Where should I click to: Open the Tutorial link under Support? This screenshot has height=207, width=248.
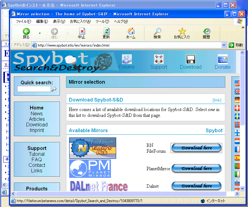(x=37, y=154)
